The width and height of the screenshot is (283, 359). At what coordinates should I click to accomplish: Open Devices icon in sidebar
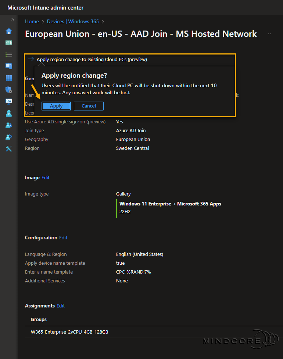point(9,66)
